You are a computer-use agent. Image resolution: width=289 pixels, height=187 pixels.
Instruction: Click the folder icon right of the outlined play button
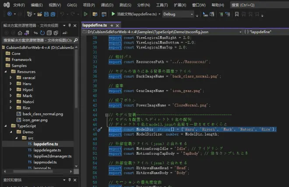pos(95,14)
